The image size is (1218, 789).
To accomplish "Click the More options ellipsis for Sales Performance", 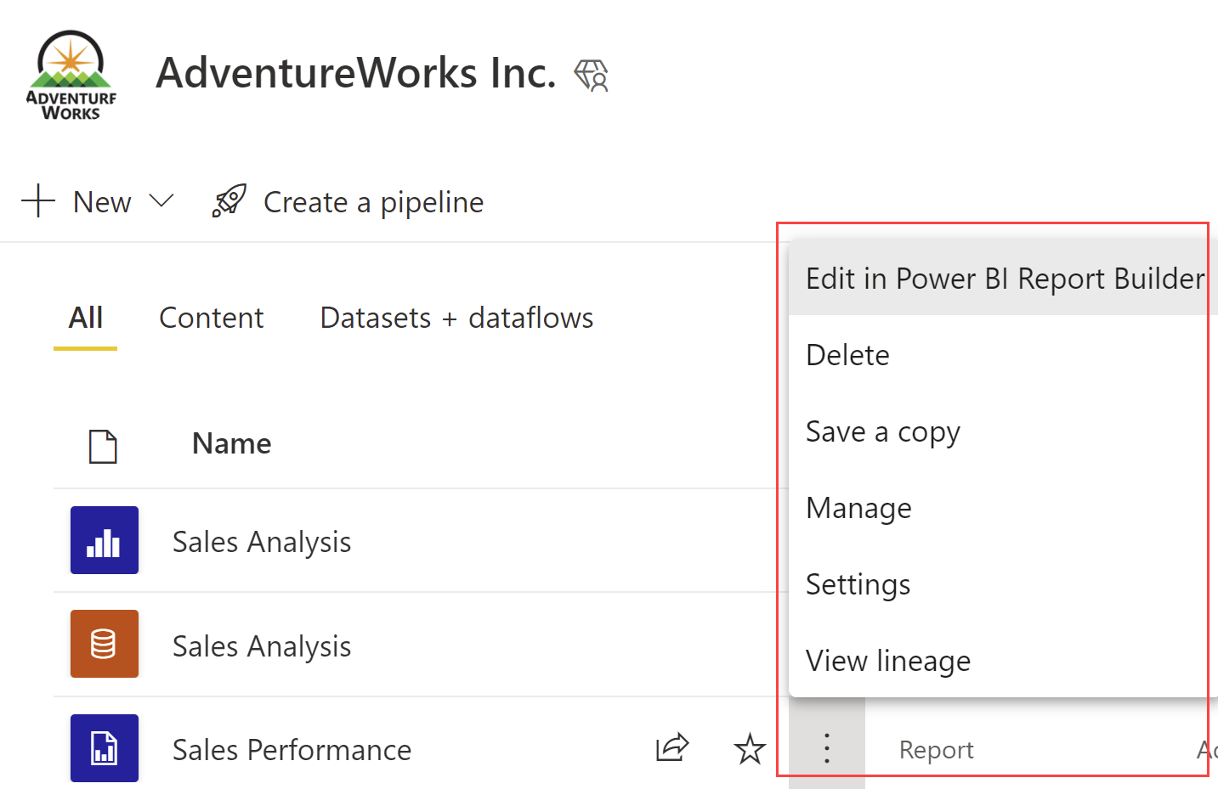I will pos(827,748).
